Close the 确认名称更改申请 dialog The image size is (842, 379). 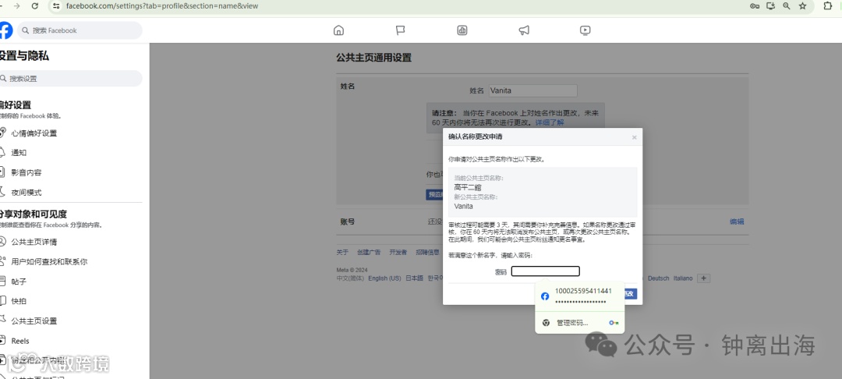pyautogui.click(x=634, y=137)
